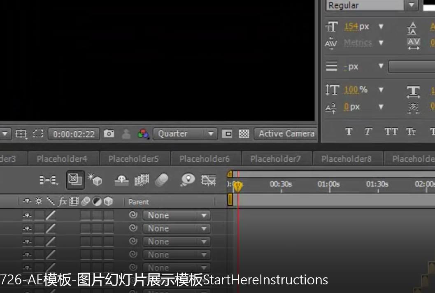Screen dimensions: 435x293
Task: Switch to Placeholder8 tab
Action: point(348,159)
